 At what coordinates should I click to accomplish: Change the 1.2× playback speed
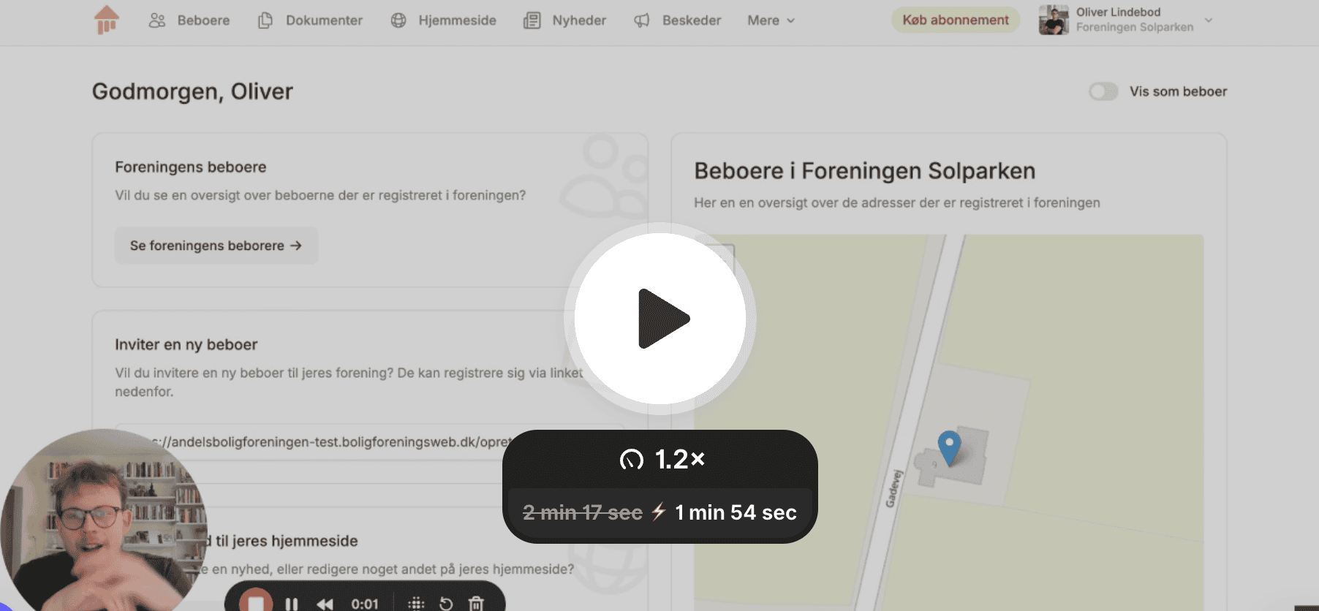coord(660,459)
